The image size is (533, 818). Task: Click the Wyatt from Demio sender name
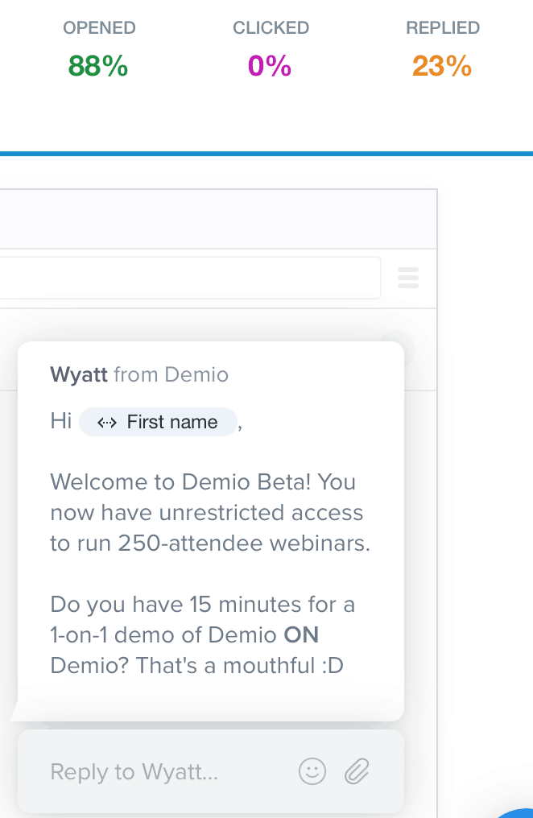pyautogui.click(x=139, y=374)
